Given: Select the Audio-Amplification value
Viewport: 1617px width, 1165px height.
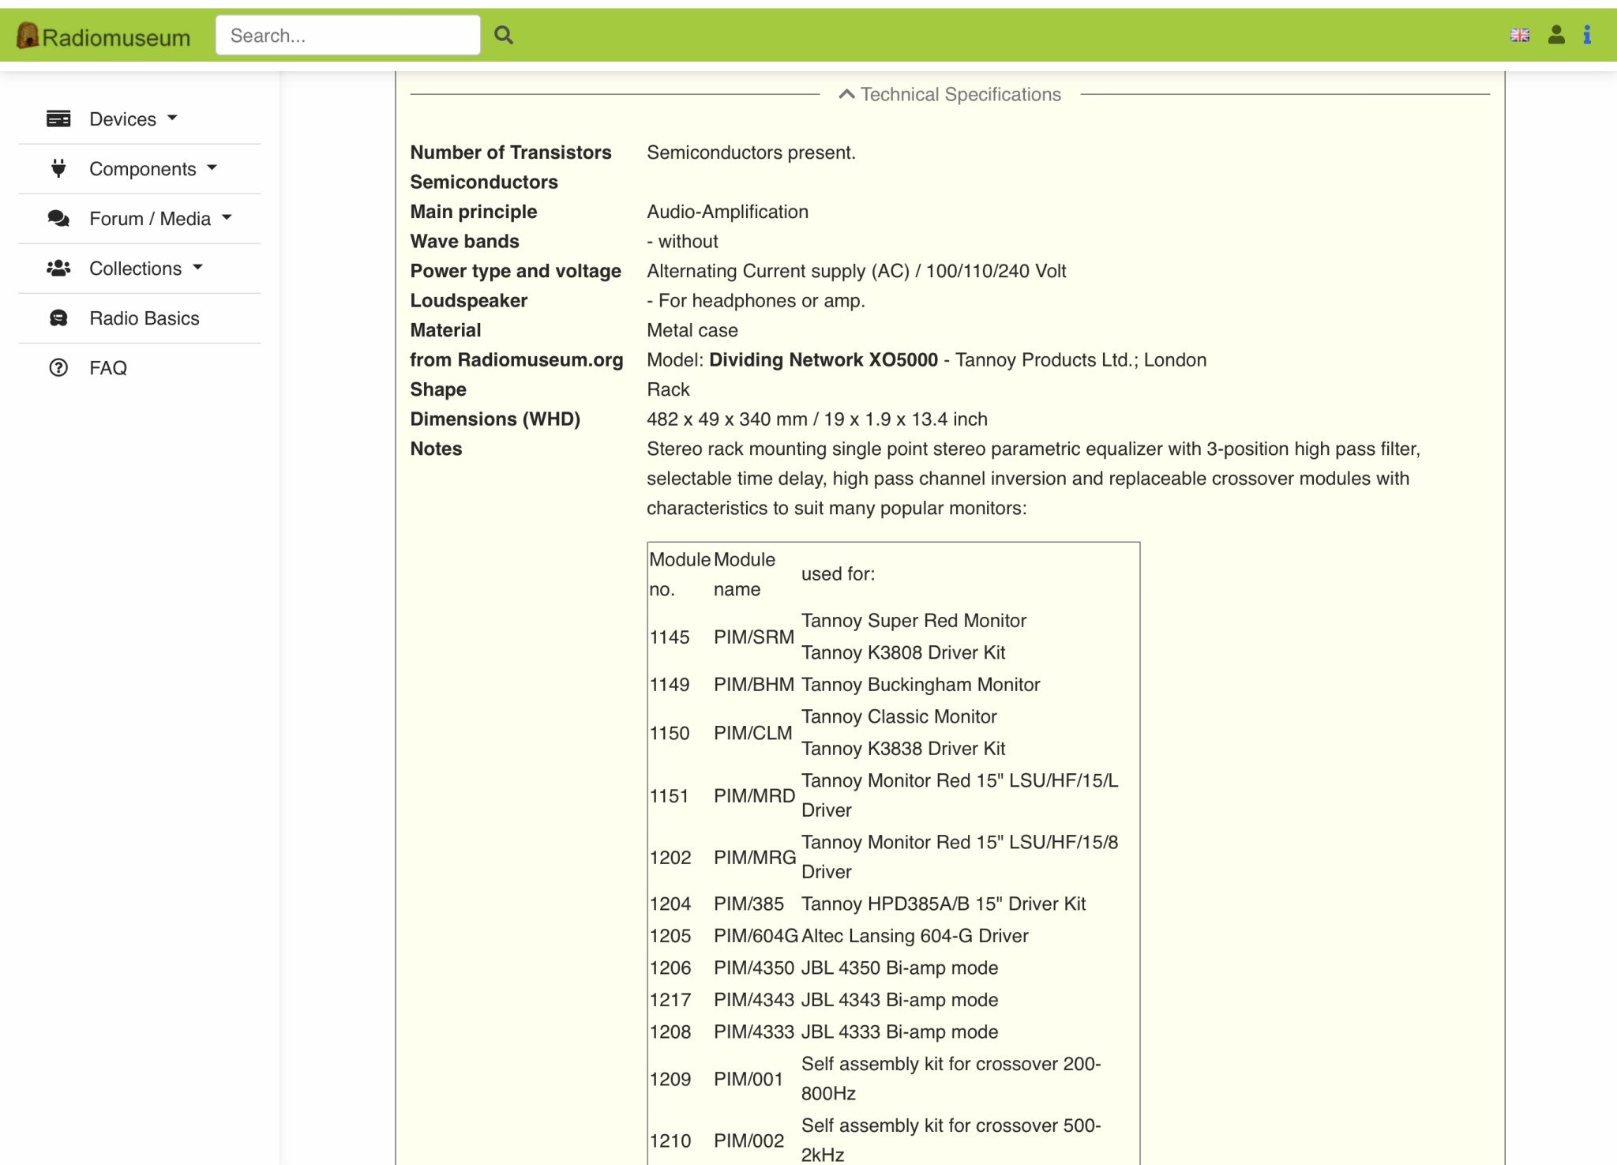Looking at the screenshot, I should [727, 211].
